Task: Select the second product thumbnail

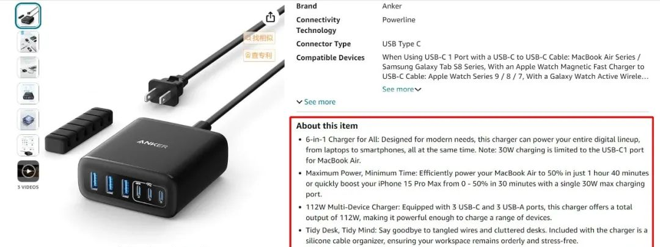Action: coord(28,41)
